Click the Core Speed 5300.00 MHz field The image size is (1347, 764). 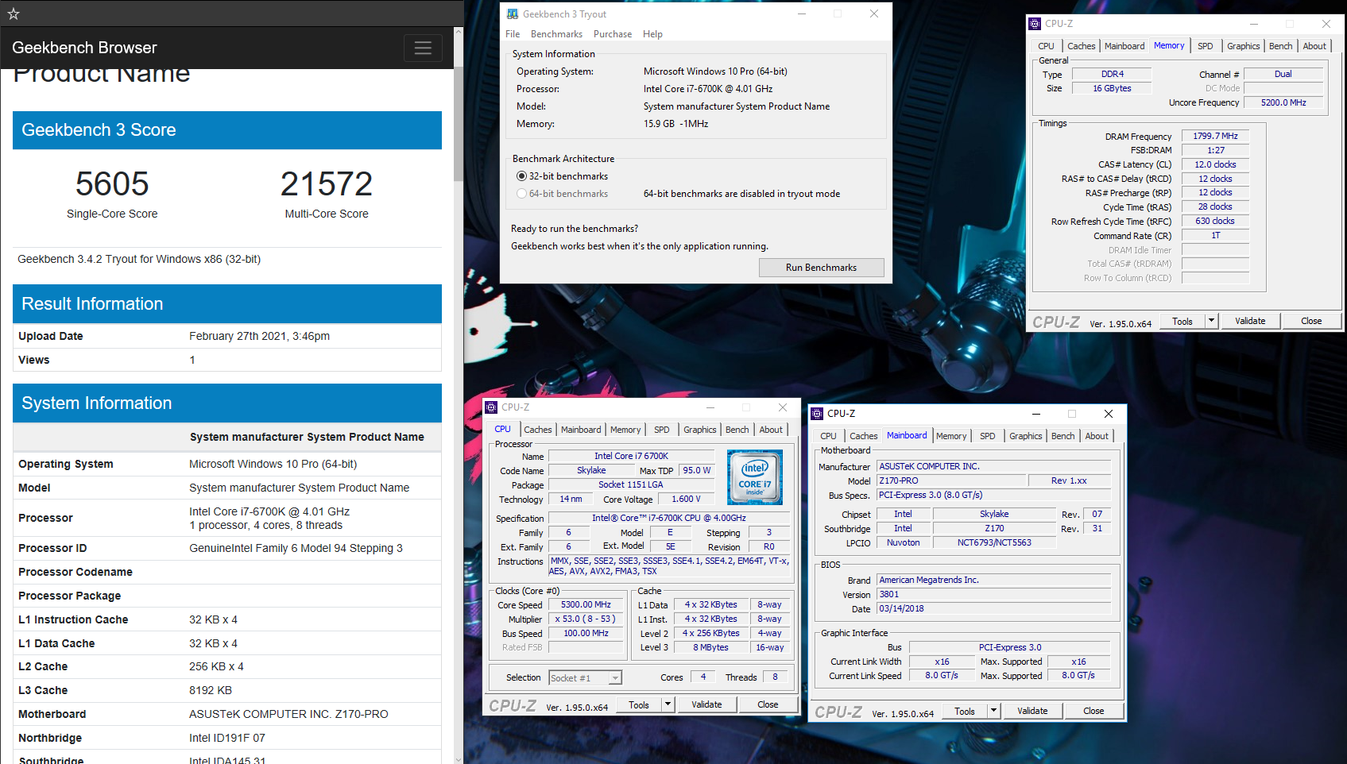[586, 604]
